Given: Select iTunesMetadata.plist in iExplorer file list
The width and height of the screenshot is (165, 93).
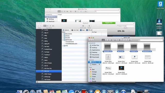Looking at the screenshot, I should click(71, 44).
